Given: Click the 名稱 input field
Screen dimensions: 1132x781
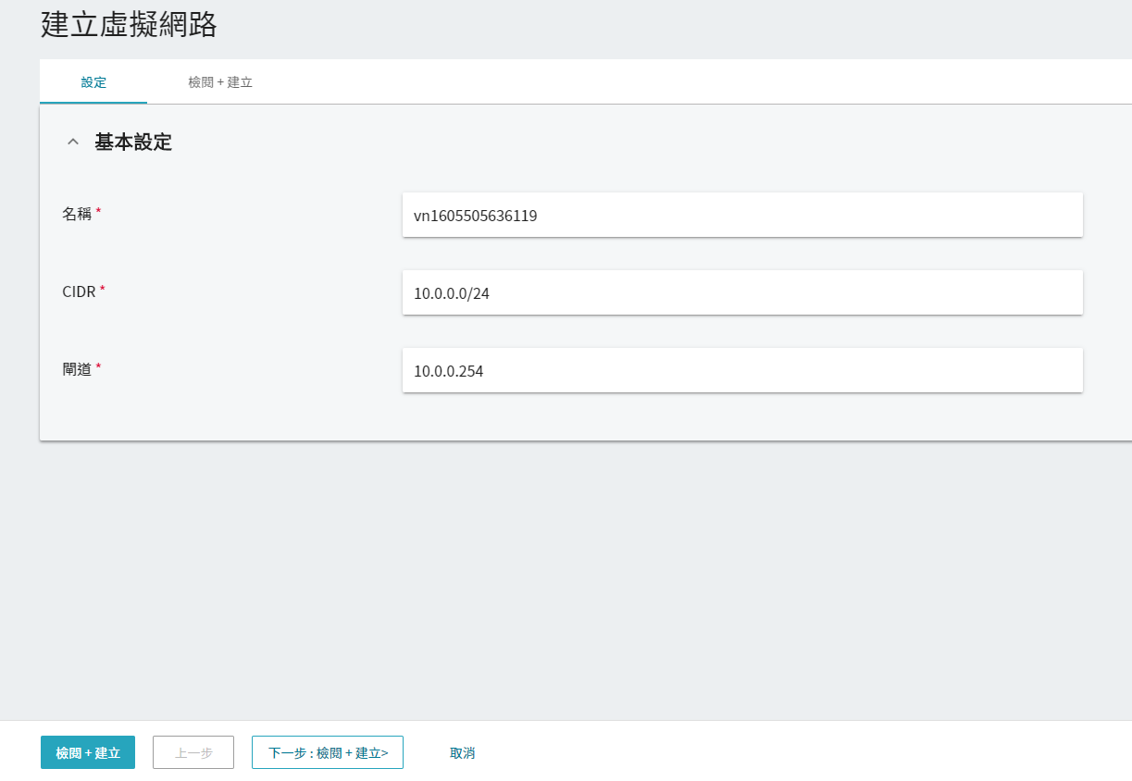Looking at the screenshot, I should [x=742, y=216].
